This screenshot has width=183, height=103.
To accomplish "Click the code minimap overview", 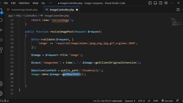I will [176, 21].
